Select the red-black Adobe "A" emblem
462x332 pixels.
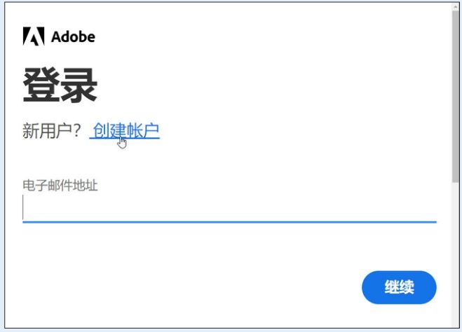[x=33, y=36]
